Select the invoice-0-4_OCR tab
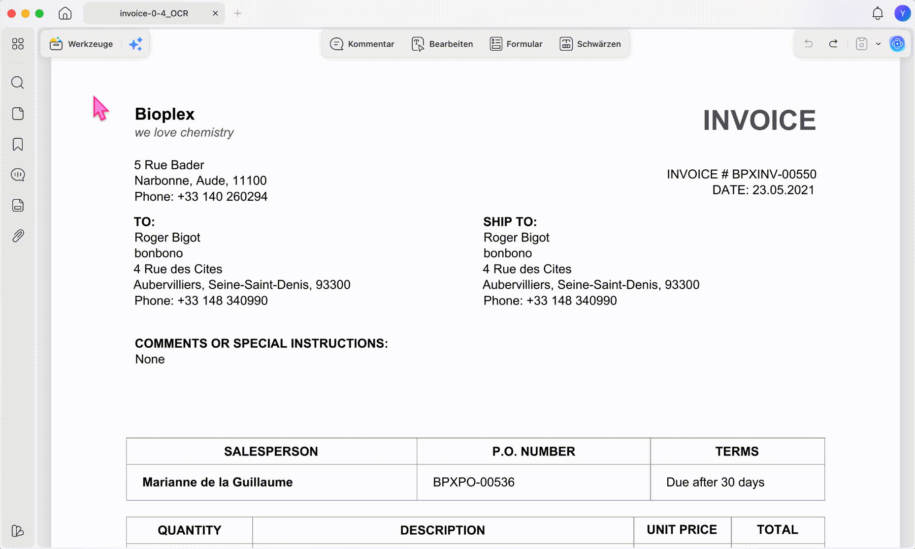915x549 pixels. pyautogui.click(x=154, y=13)
